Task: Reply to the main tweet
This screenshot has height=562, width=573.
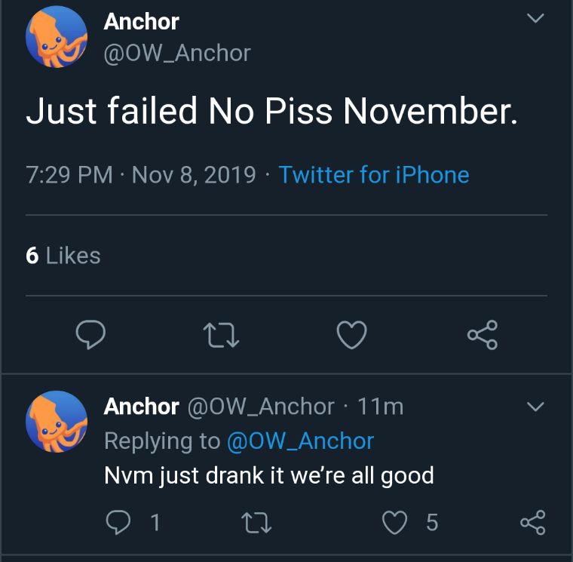Action: tap(90, 336)
